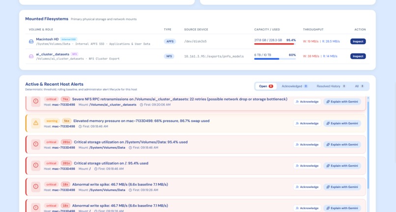Screen dimensions: 396x212
Task: Click the 201x badge on /System/Volumes/Data storage alert
Action: [x=66, y=142]
